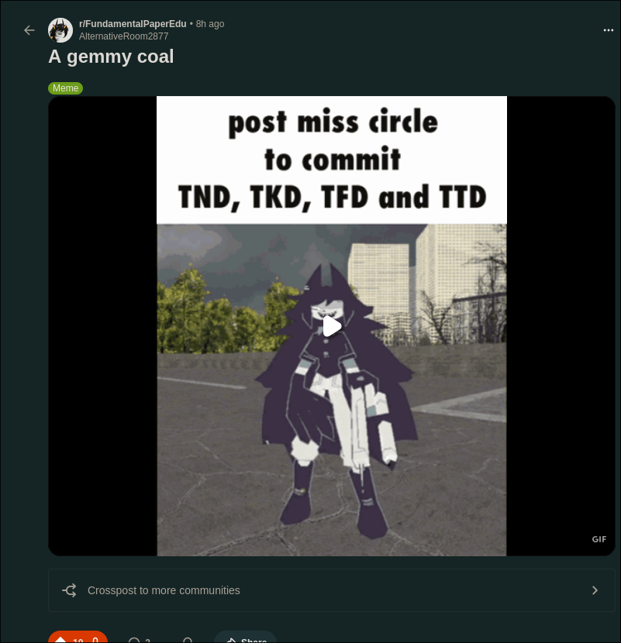Click the post title A gemmy coal

click(111, 57)
